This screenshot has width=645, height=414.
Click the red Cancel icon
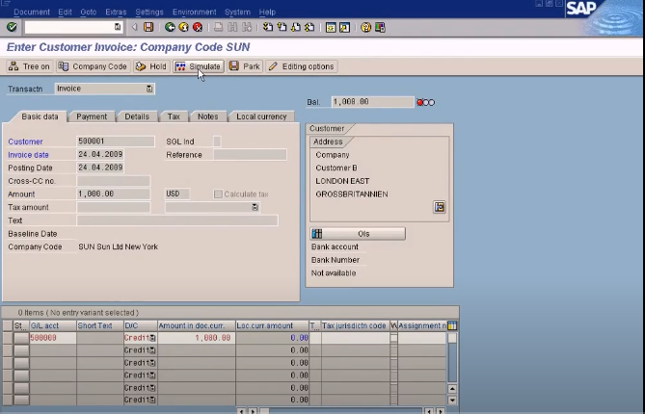tap(198, 27)
